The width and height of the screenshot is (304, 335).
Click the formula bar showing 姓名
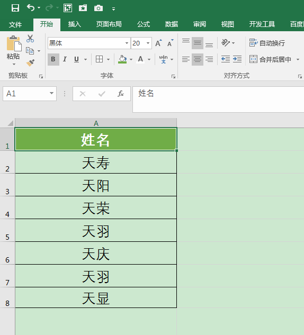(218, 99)
